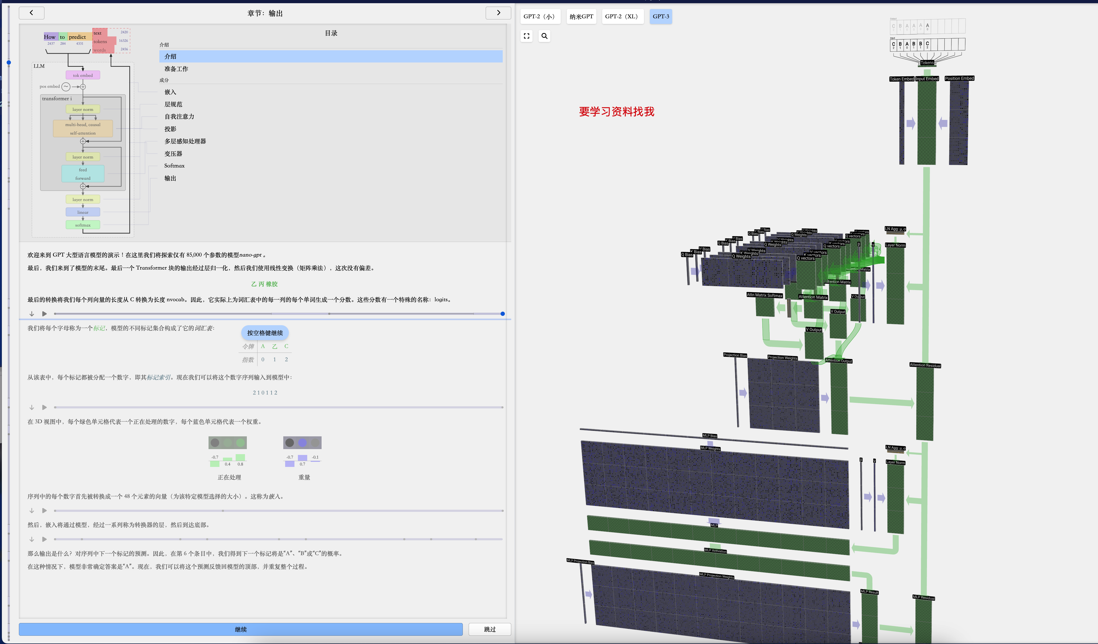The image size is (1098, 644).
Task: Click first section progress slider handle
Action: (x=502, y=313)
